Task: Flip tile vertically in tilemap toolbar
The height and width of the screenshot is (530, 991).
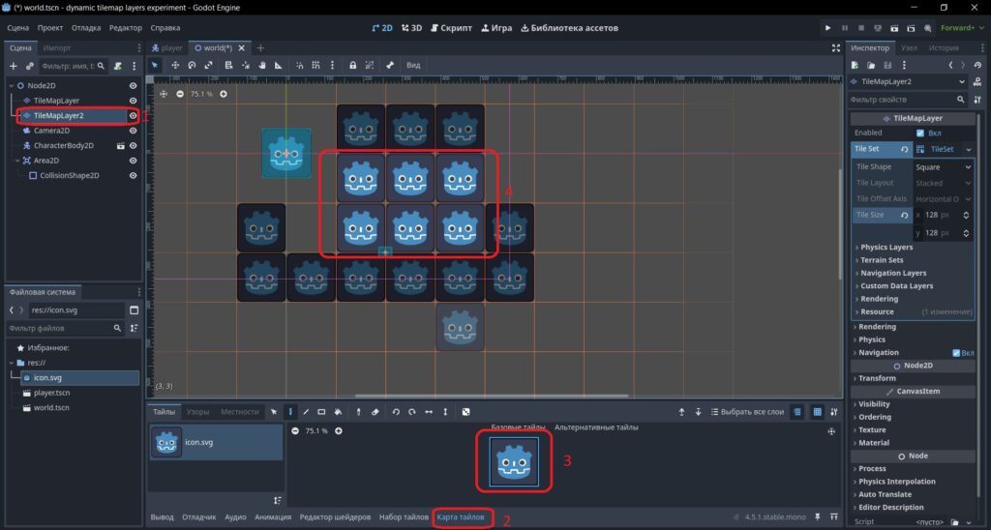Action: click(445, 412)
